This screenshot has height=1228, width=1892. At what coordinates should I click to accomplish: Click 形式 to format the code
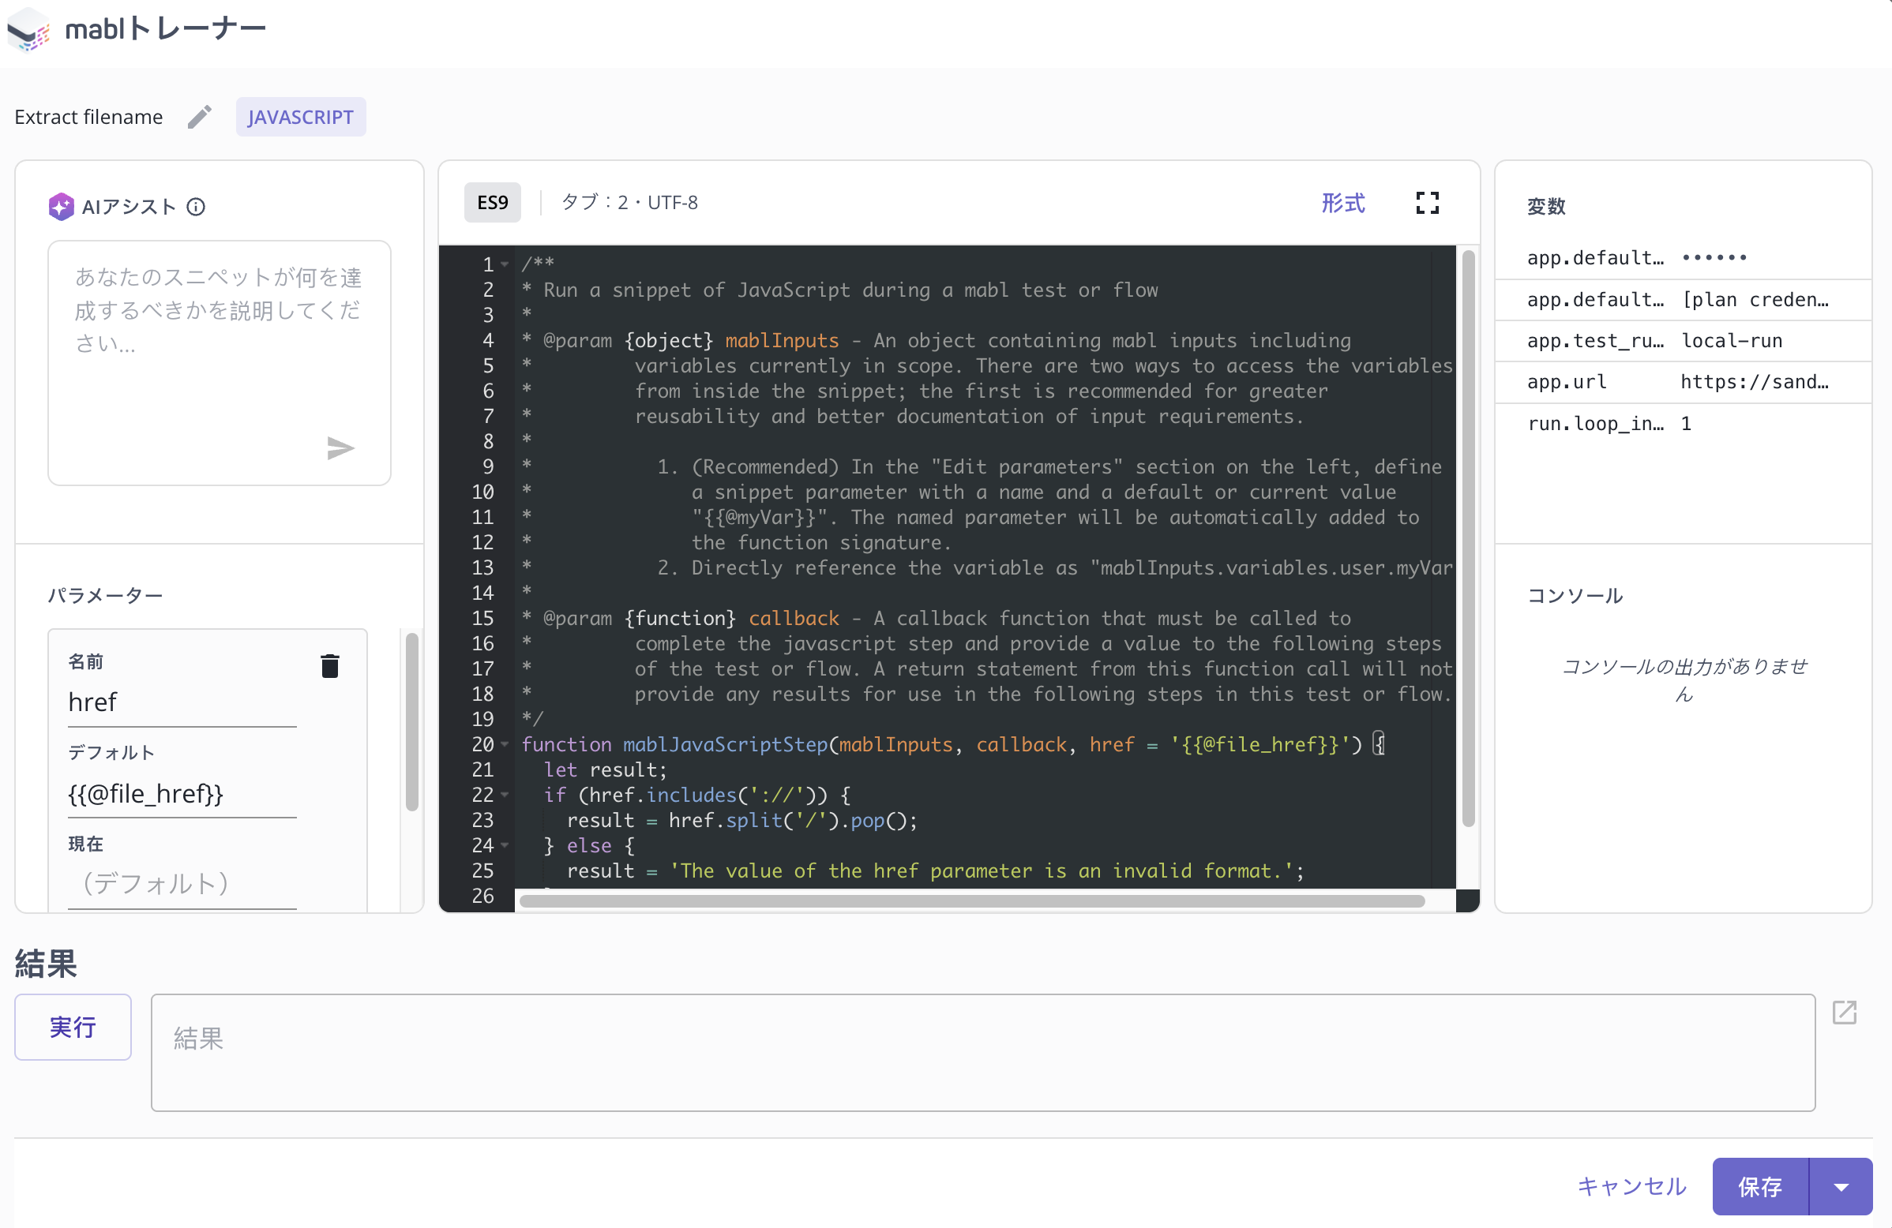(x=1342, y=203)
